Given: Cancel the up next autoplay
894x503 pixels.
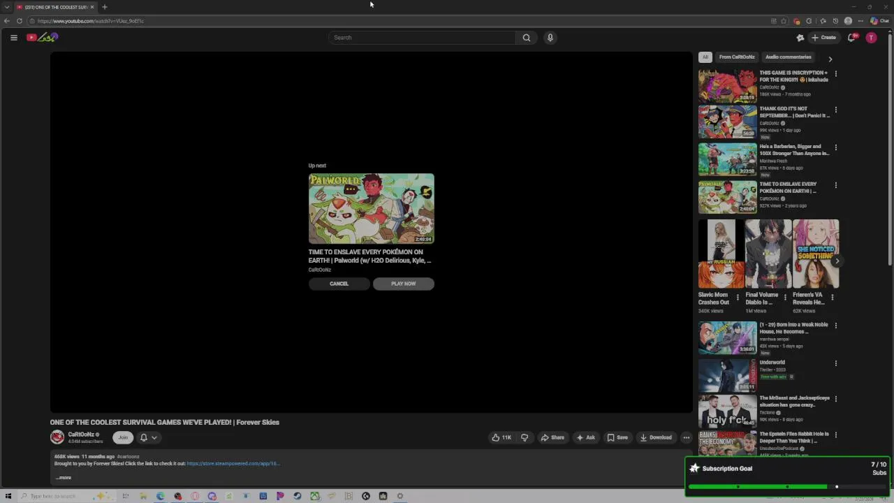Looking at the screenshot, I should point(339,284).
